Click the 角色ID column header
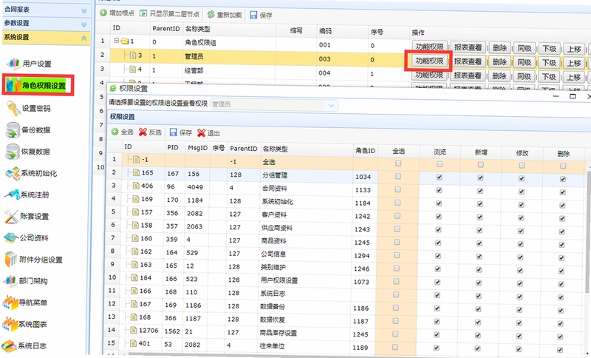591x358 pixels. 365,150
